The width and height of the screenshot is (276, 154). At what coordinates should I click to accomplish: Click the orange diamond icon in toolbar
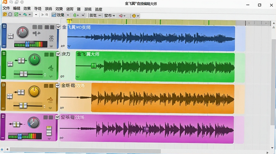click(134, 16)
